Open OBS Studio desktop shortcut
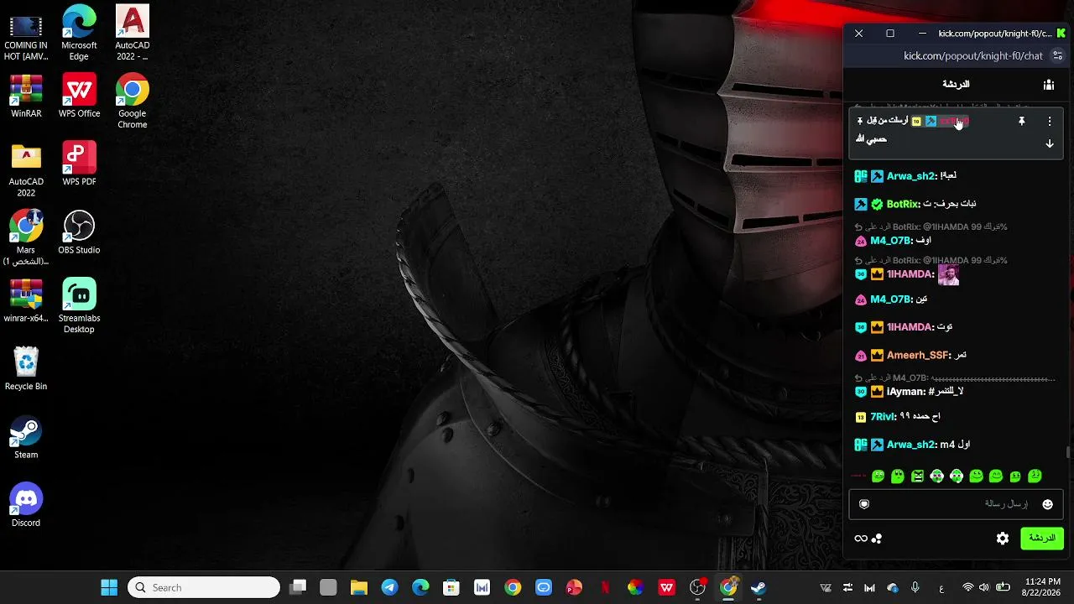Screen dimensions: 1074x604 point(79,232)
